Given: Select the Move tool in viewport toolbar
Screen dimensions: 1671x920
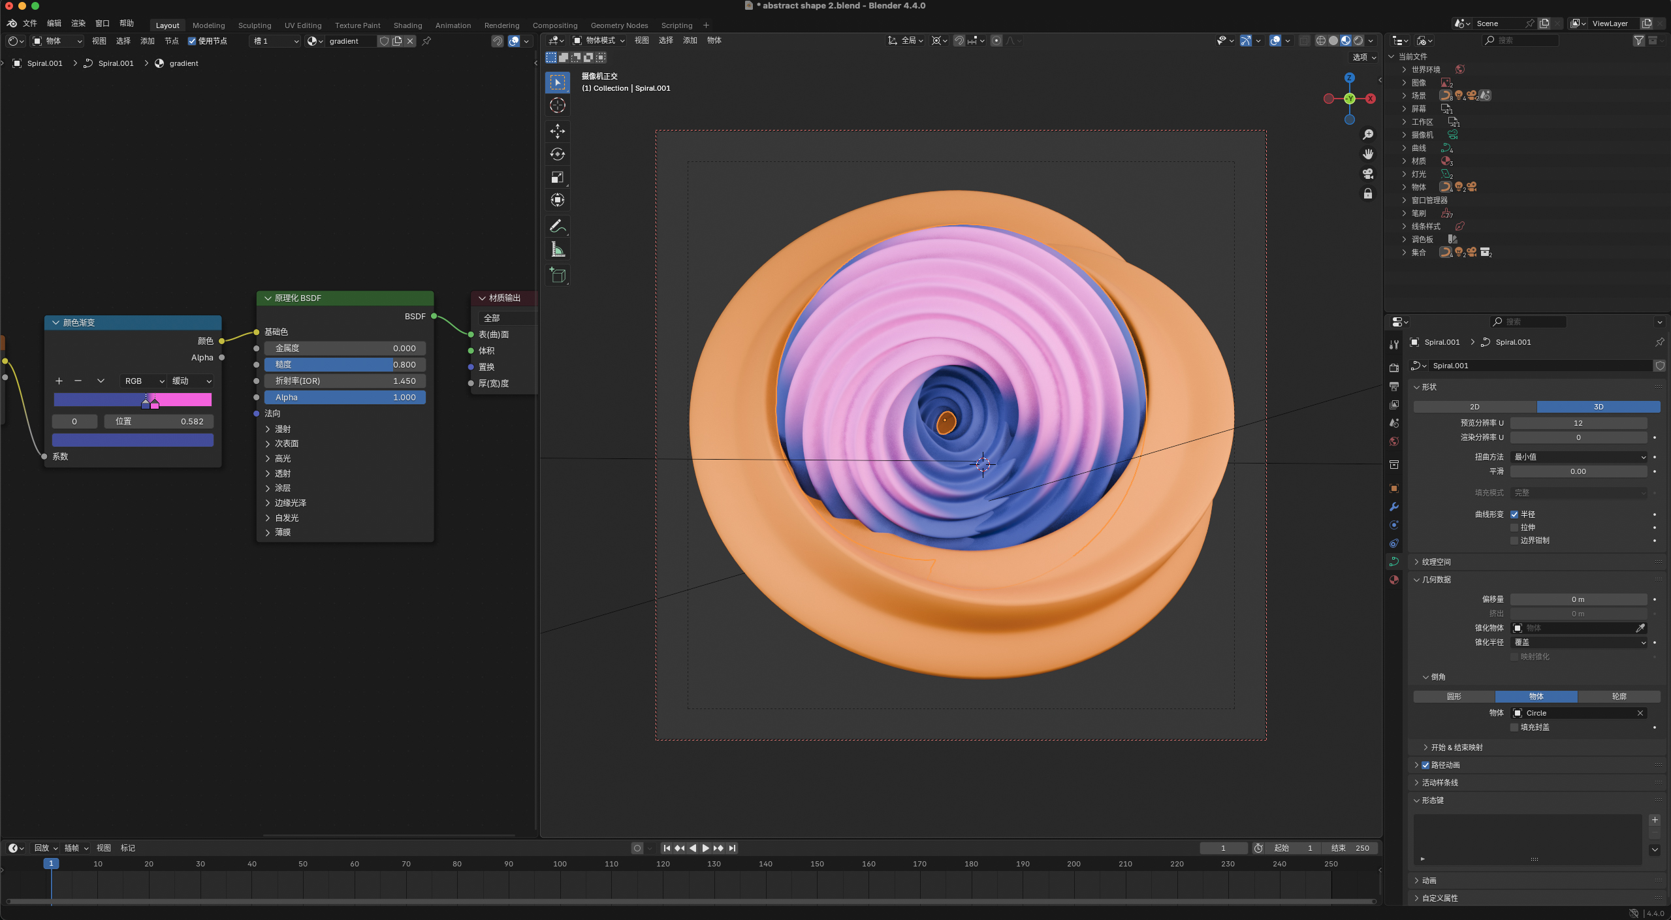Looking at the screenshot, I should [x=557, y=131].
